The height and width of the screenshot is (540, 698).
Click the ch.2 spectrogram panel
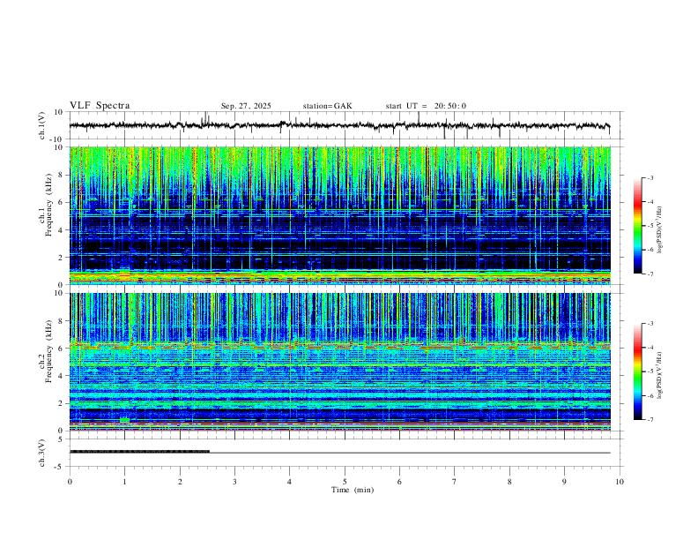[340, 362]
